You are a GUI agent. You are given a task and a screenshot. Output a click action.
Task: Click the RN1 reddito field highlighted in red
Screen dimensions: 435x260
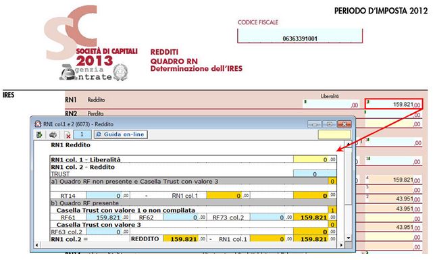[x=394, y=104]
